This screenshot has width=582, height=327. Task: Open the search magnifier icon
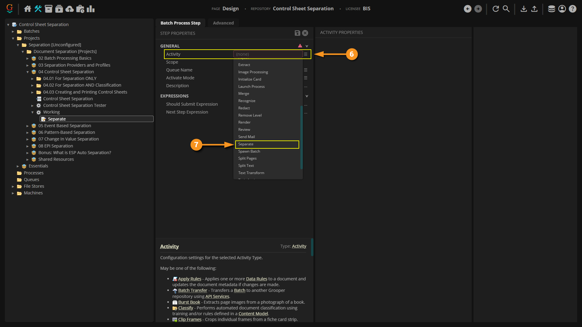(506, 9)
